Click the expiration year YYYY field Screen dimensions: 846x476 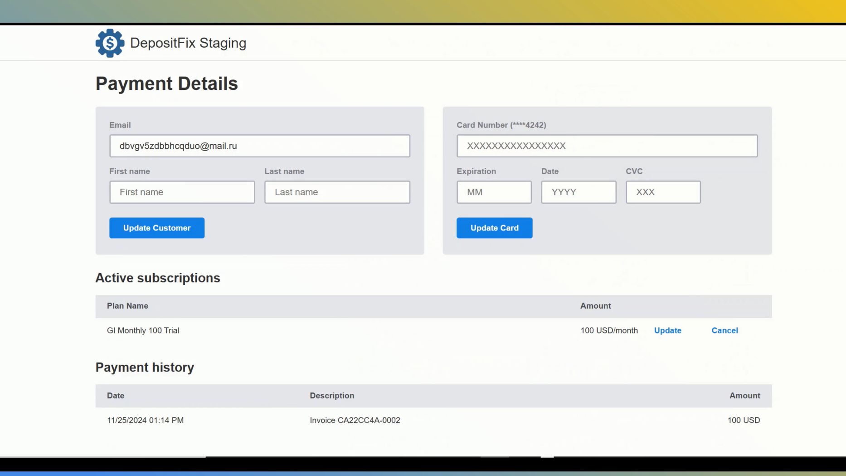pos(578,192)
